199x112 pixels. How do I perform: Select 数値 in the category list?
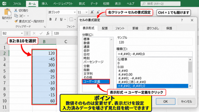[86, 43]
